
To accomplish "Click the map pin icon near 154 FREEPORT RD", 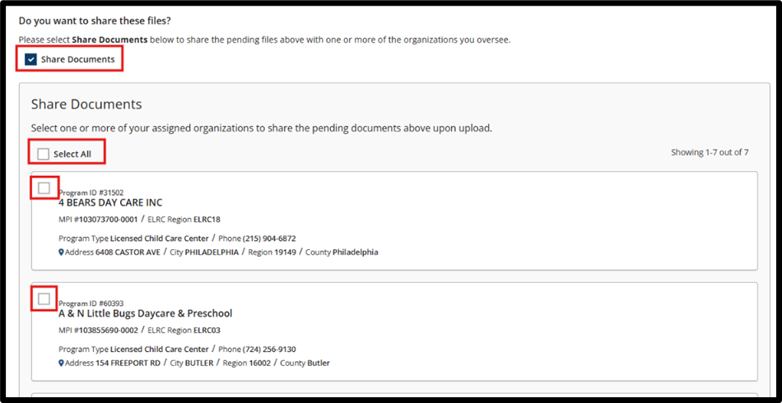I will [x=62, y=364].
